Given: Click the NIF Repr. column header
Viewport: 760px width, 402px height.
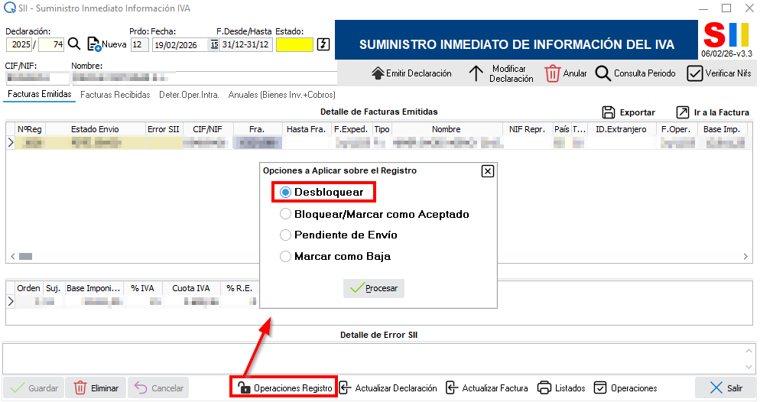Looking at the screenshot, I should (527, 129).
